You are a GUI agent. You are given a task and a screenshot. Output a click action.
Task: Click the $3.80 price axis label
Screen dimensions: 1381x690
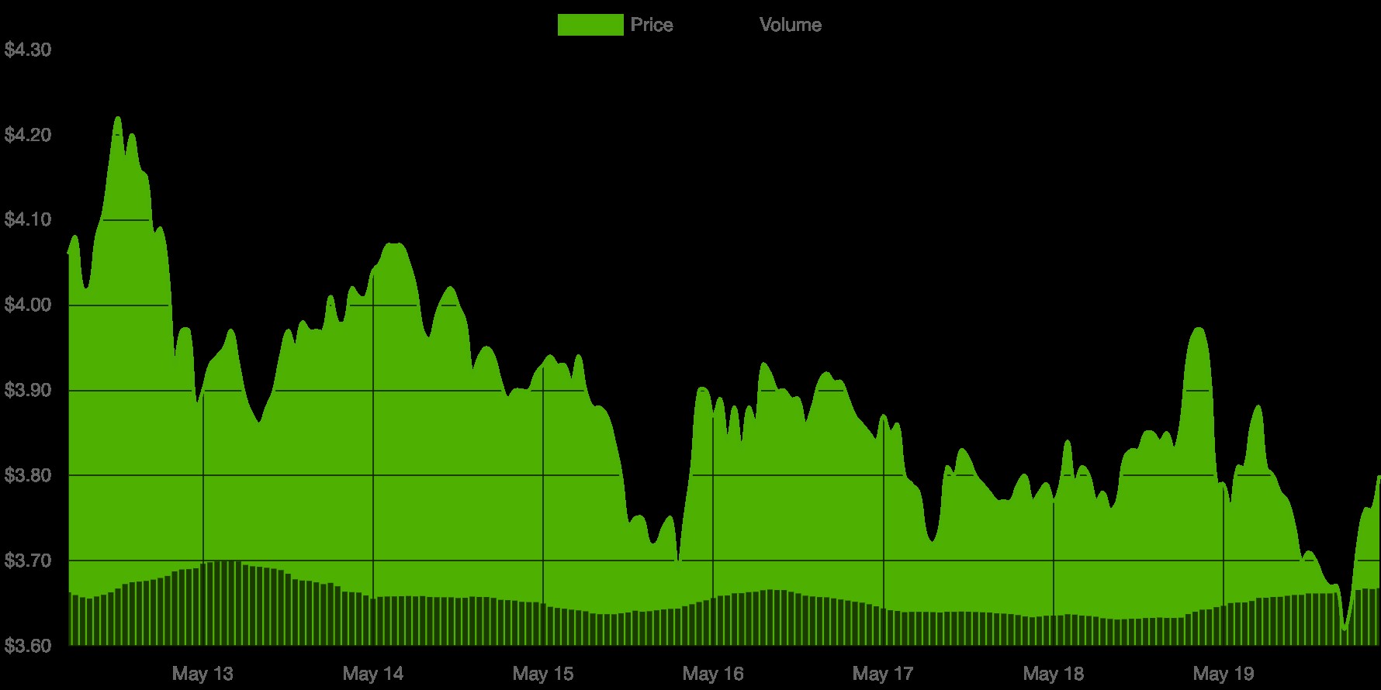tap(28, 475)
